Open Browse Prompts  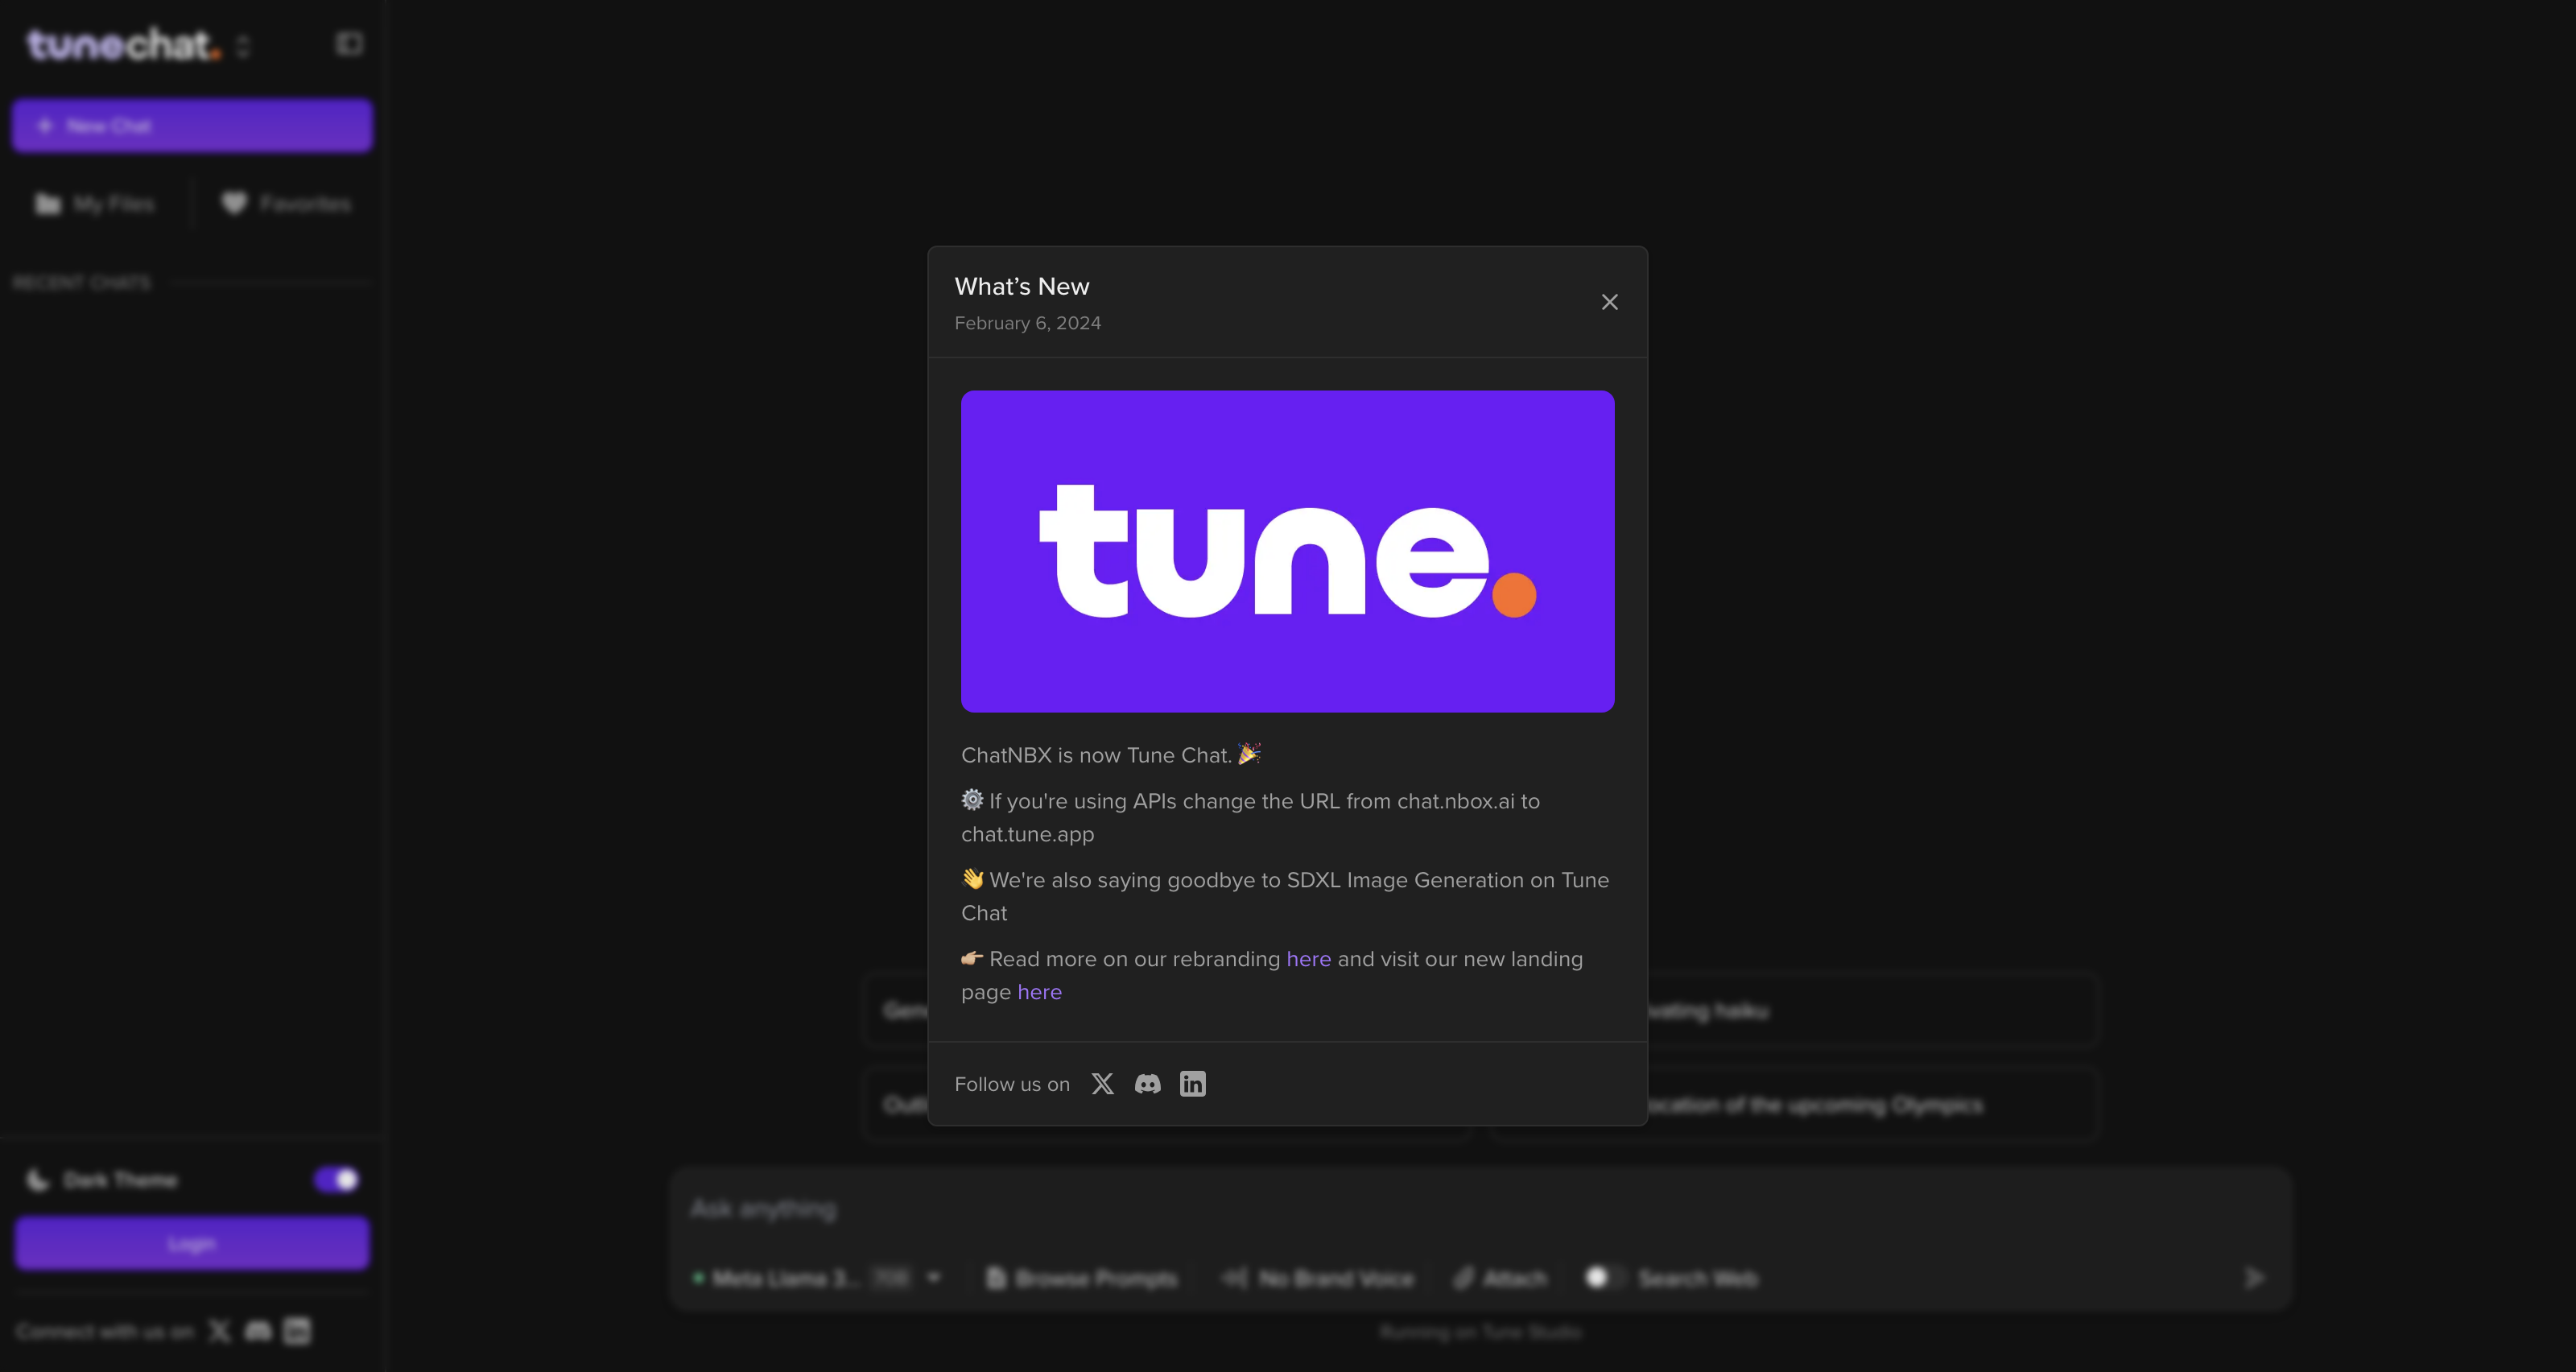coord(1082,1278)
